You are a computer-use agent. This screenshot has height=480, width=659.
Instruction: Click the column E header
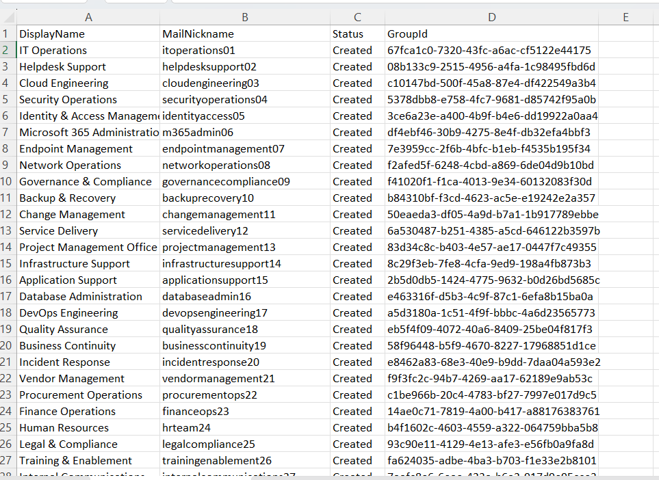(x=625, y=18)
